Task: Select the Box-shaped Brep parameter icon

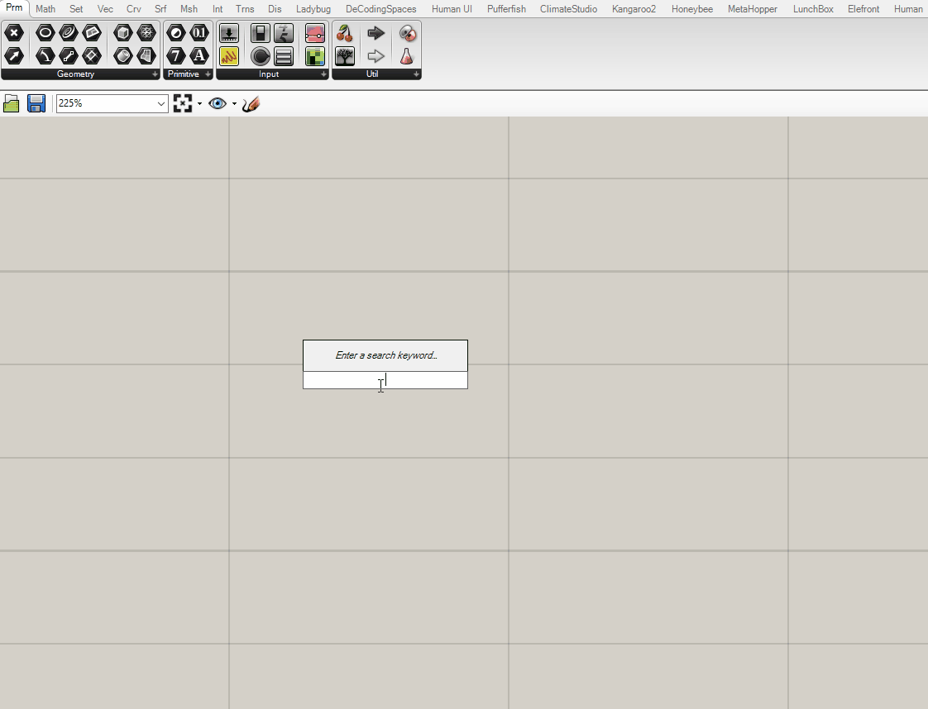Action: click(x=123, y=33)
